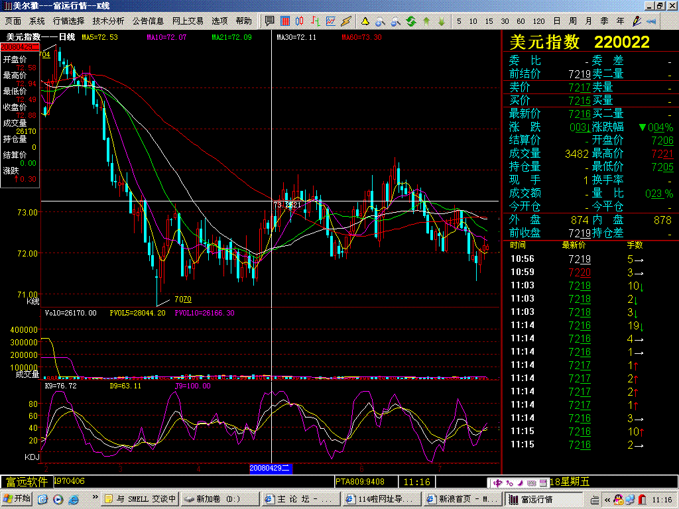Click Internet Explorer quick launch icon
The image size is (679, 509).
(x=74, y=500)
